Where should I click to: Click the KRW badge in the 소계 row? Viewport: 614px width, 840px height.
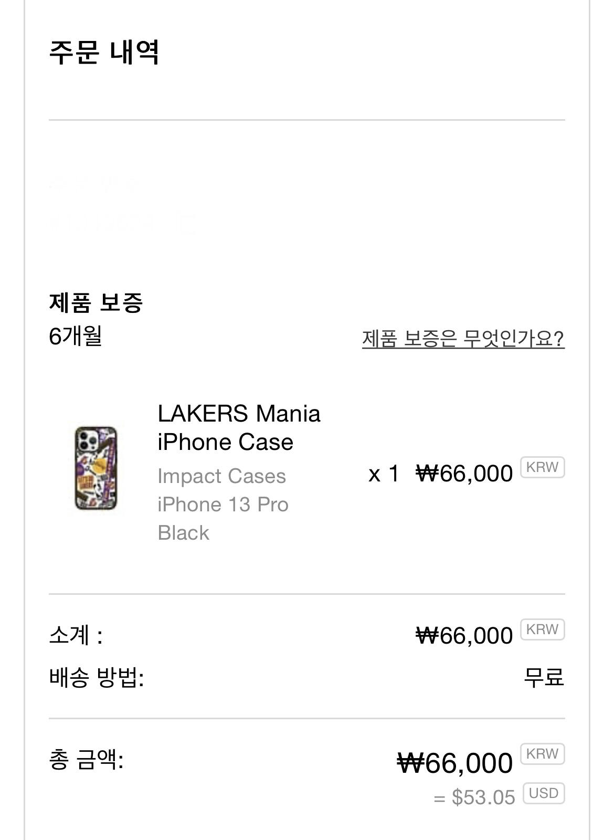pyautogui.click(x=542, y=629)
